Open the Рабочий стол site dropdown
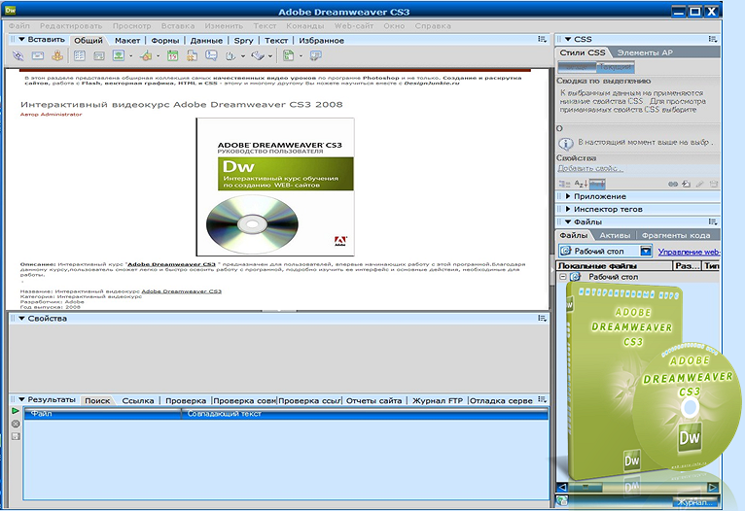The width and height of the screenshot is (745, 511). tap(646, 251)
